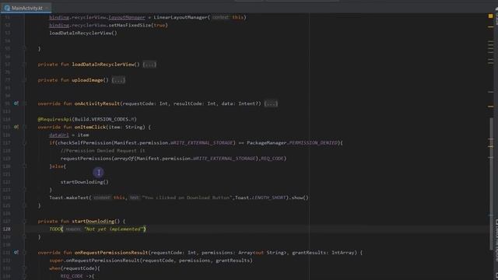Screen dimensions: 498x280
Task: Click super.onRequestPermissionsResult call
Action: (x=151, y=261)
